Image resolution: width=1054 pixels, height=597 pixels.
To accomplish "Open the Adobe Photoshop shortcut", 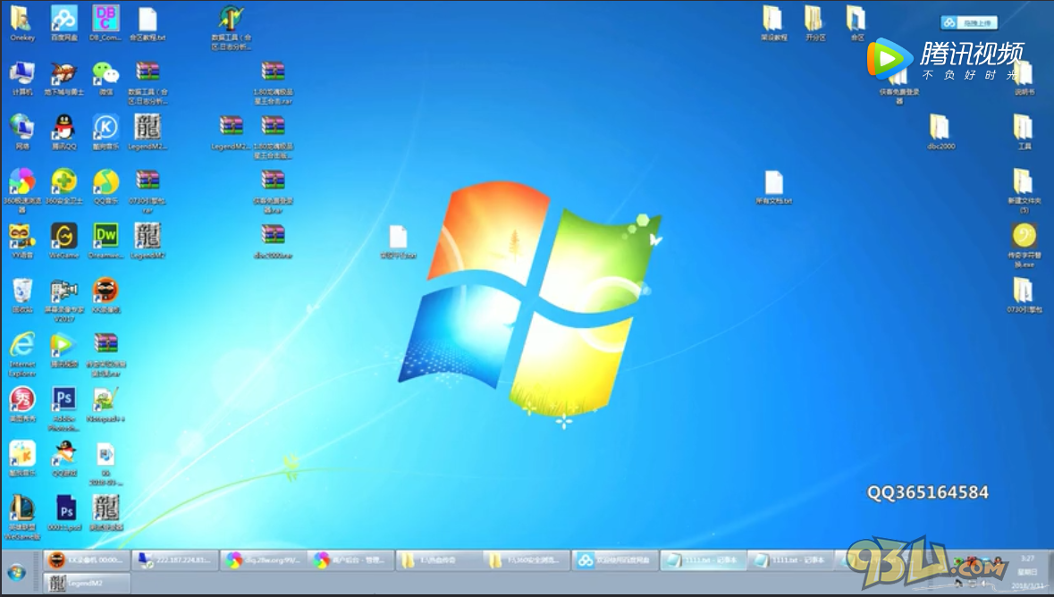I will (63, 408).
